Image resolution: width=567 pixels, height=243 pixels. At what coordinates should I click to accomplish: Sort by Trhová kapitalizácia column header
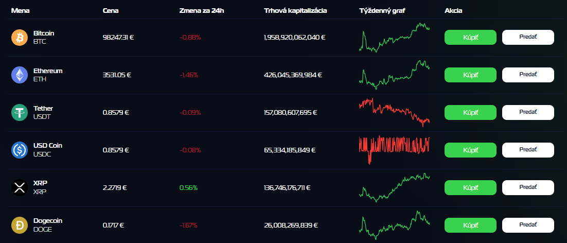click(295, 10)
